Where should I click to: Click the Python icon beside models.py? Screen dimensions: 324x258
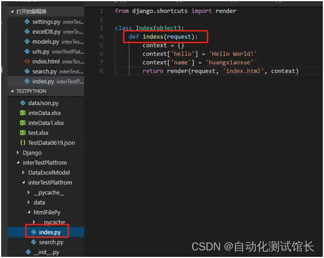tap(27, 41)
